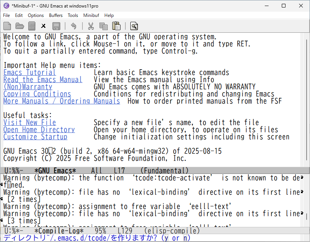Undo with the curved arrow icon
This screenshot has width=310, height=242.
[73, 26]
